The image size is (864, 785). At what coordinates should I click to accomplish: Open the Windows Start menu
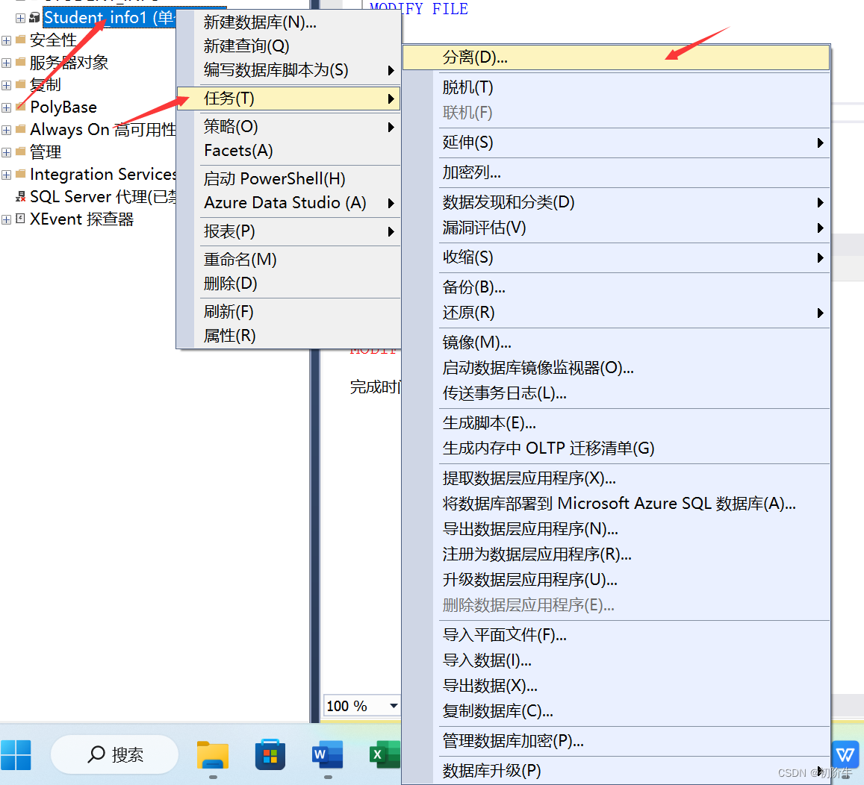[16, 754]
